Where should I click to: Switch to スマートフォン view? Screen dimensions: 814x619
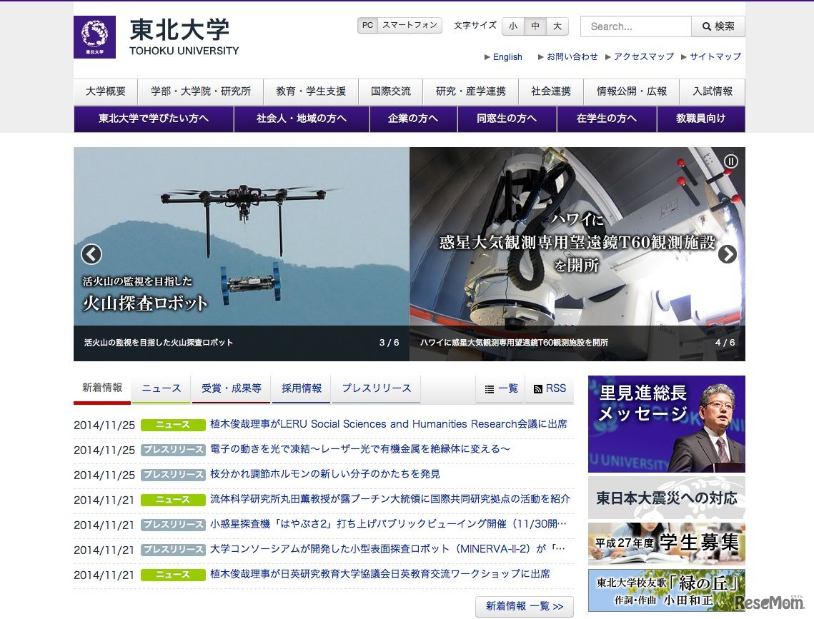pos(410,26)
